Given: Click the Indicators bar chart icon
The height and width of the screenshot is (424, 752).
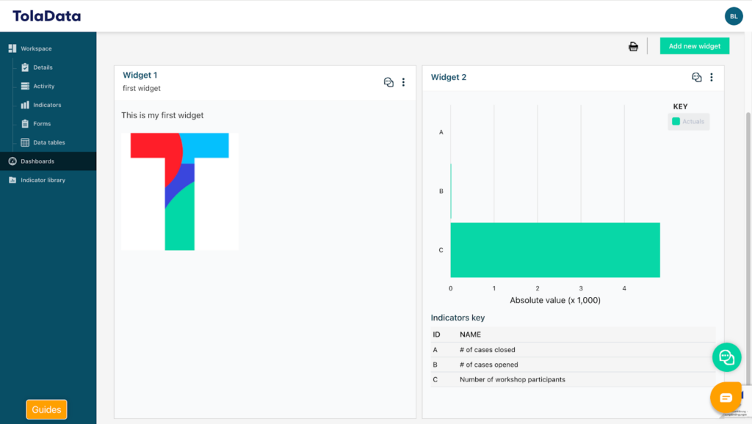Looking at the screenshot, I should tap(25, 105).
